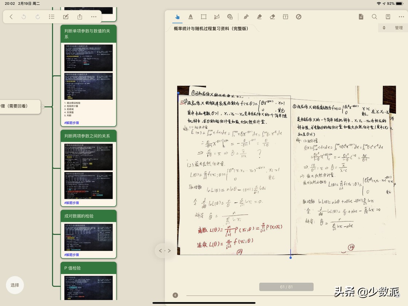Redo the last mind map action

click(38, 17)
